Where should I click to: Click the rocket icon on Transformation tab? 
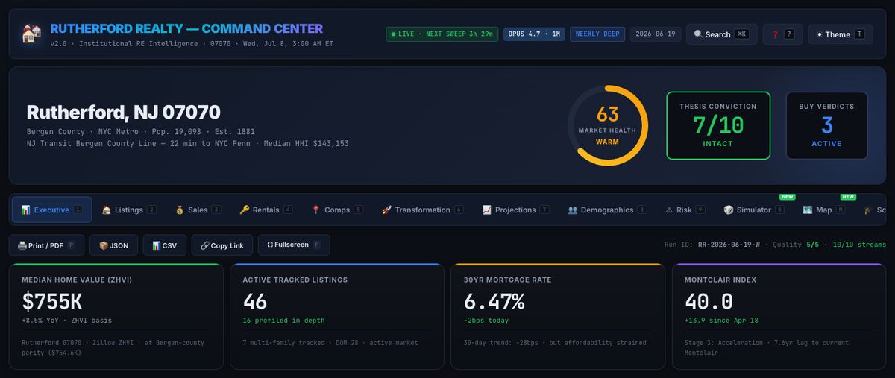[386, 210]
